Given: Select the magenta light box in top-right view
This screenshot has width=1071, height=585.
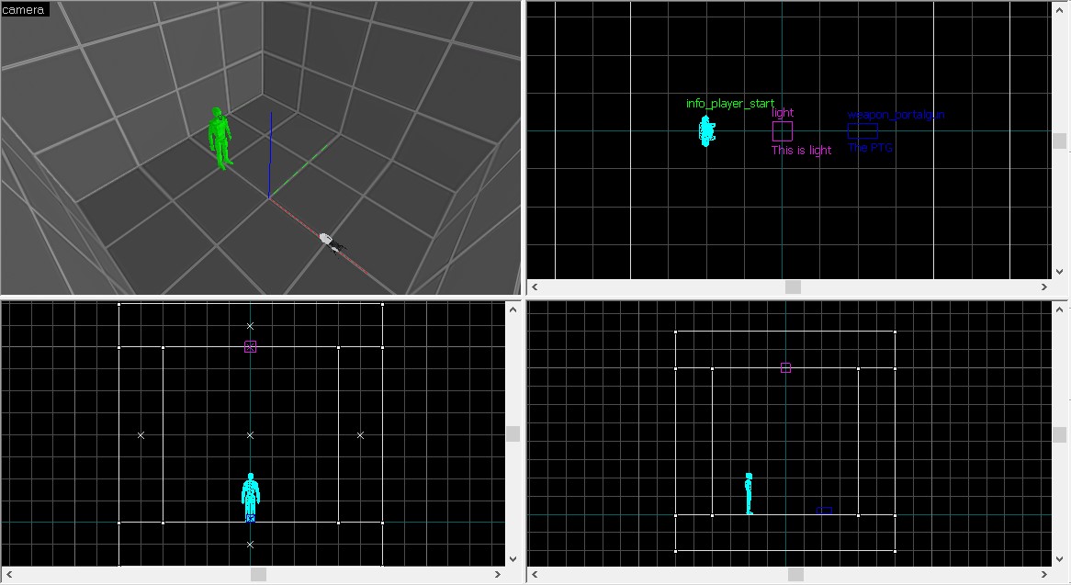Looking at the screenshot, I should tap(782, 131).
